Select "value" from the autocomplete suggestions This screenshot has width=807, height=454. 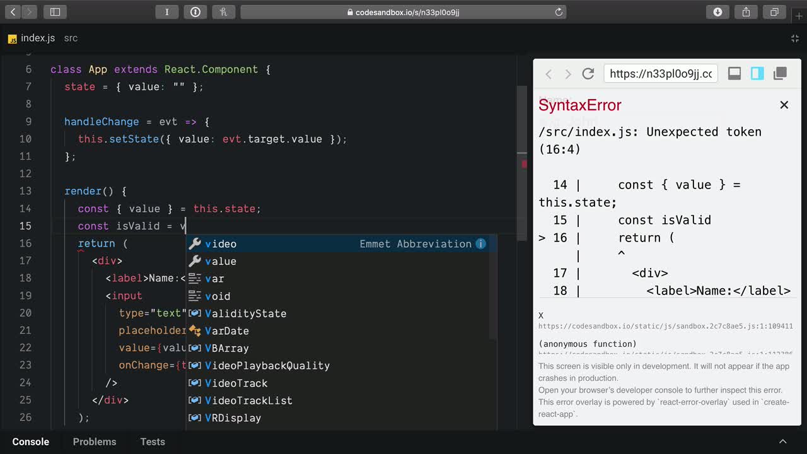pos(221,261)
